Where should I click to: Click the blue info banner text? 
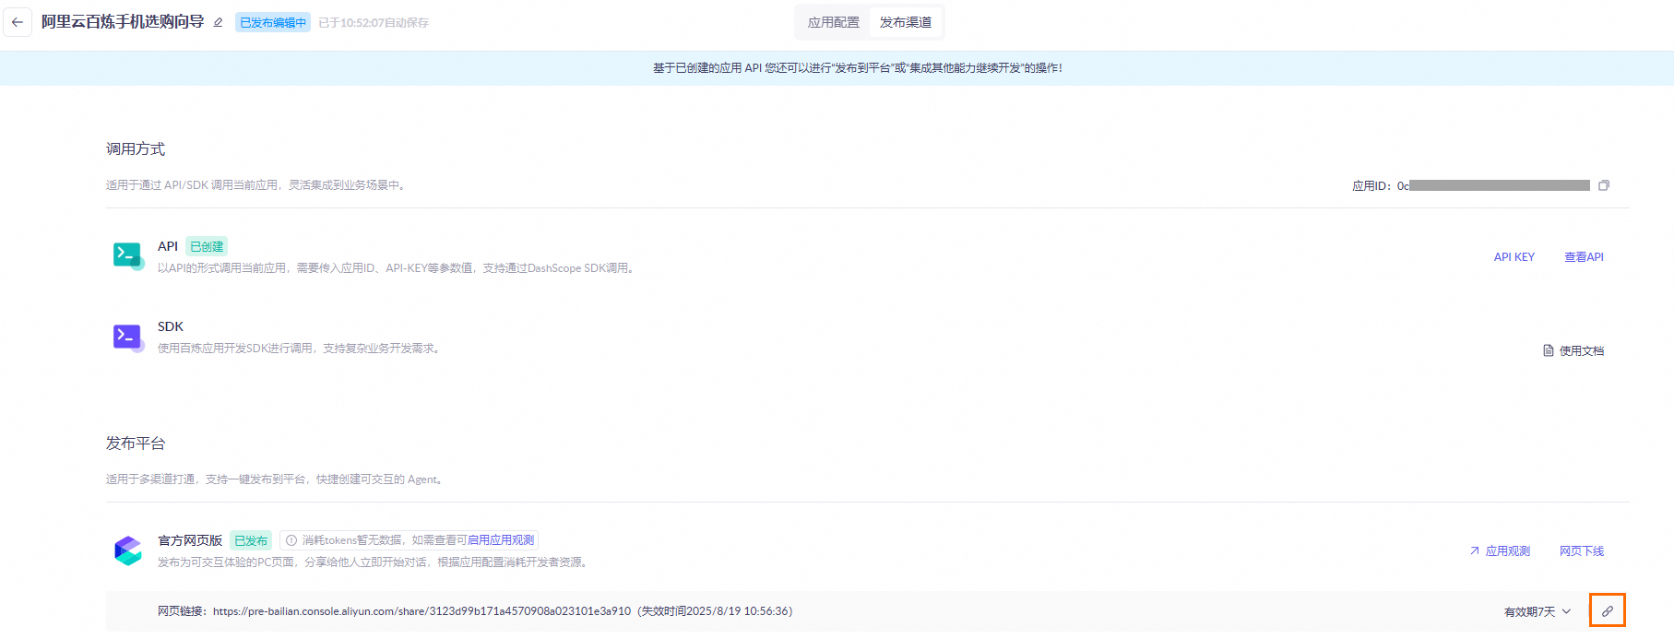tap(858, 68)
